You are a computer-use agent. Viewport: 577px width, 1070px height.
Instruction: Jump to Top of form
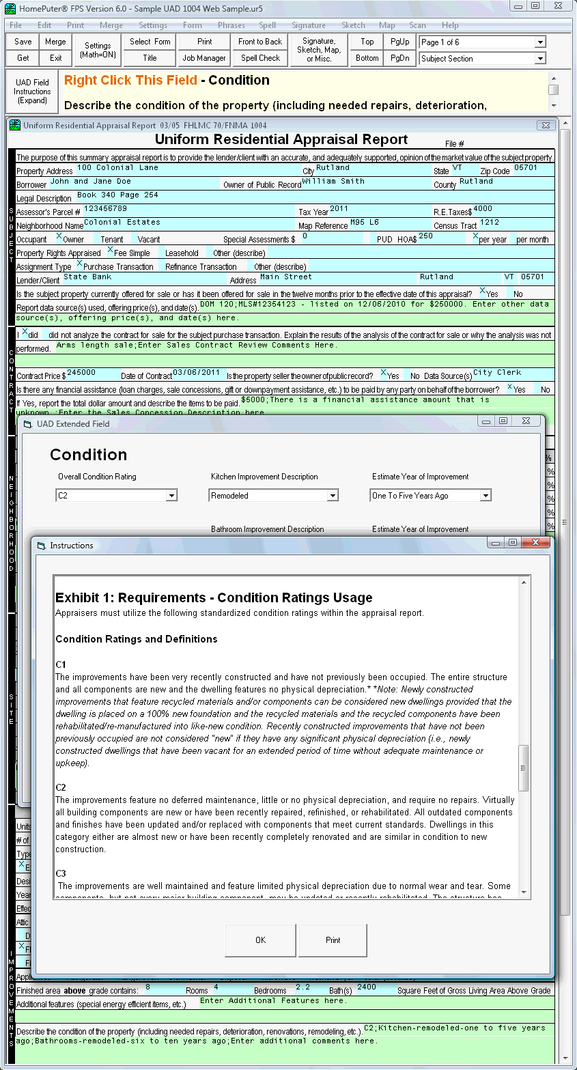click(x=367, y=42)
